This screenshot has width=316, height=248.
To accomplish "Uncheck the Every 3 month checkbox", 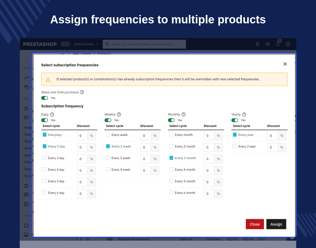I will [171, 158].
